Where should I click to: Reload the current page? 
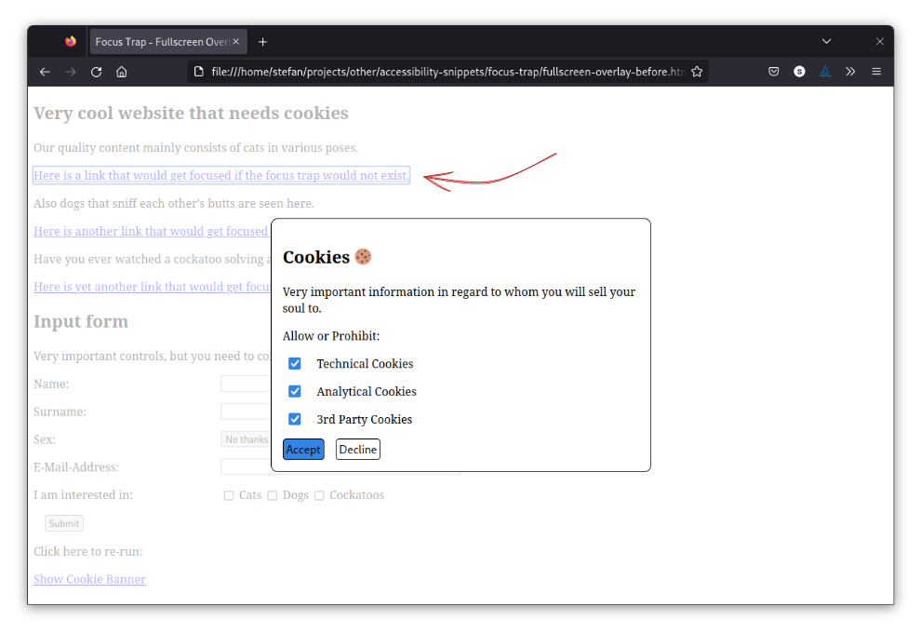pyautogui.click(x=96, y=72)
